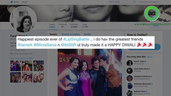Open last thumbnail in bottom media row
This screenshot has width=171, height=96.
(38, 77)
